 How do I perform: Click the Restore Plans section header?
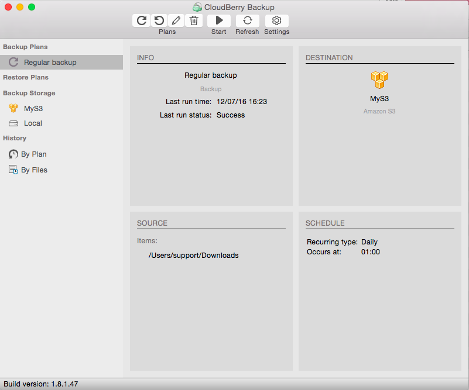pos(26,77)
